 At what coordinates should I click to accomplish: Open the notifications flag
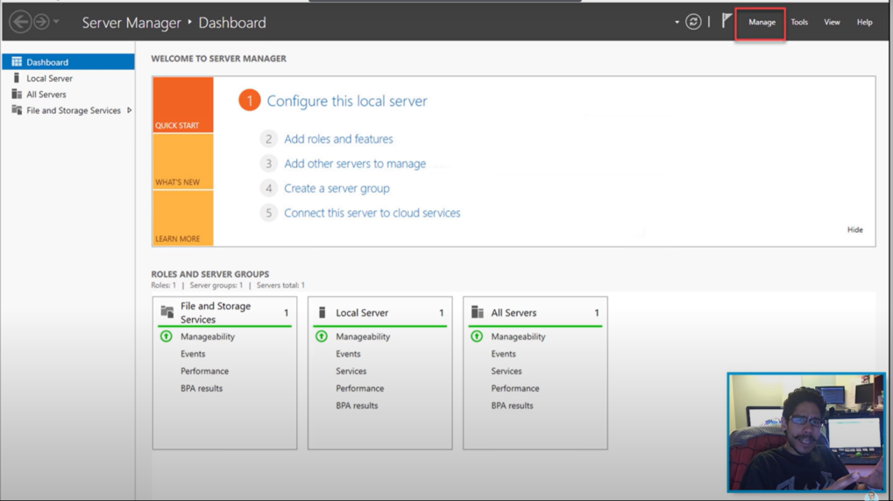pos(726,21)
